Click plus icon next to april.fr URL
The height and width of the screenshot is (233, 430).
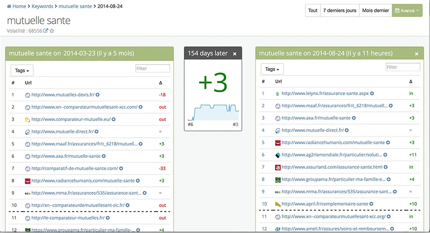coord(371,204)
